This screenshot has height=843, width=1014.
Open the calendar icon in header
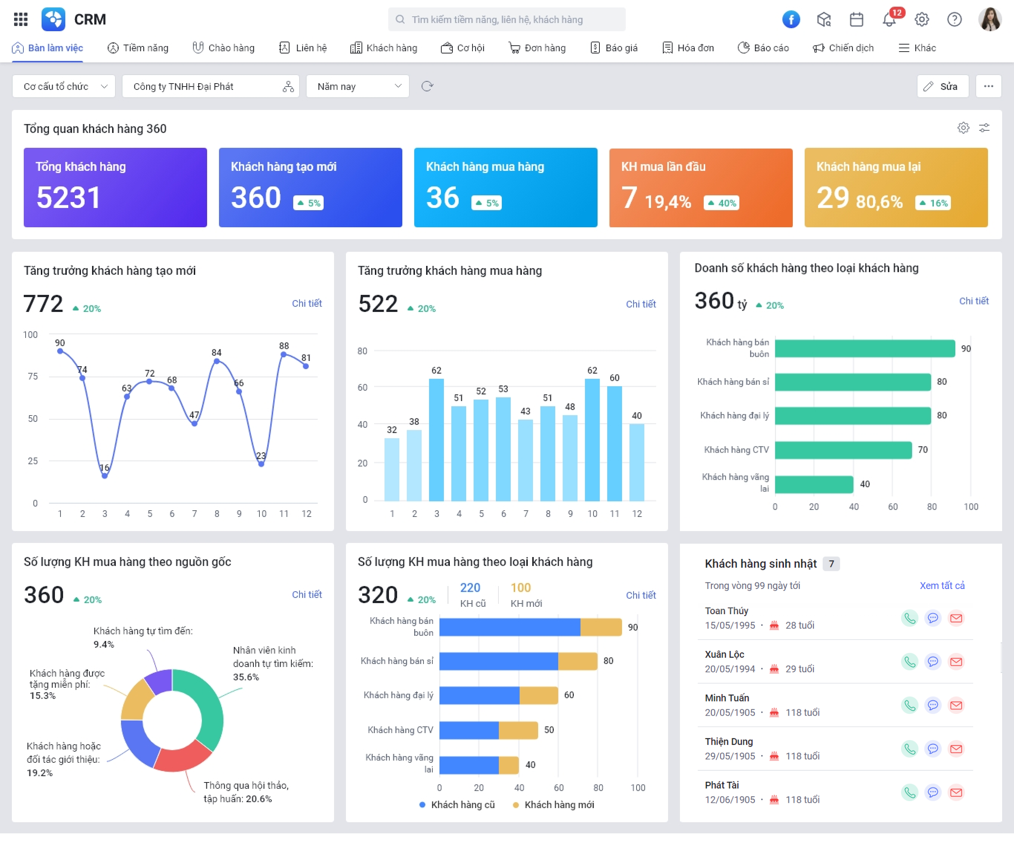click(x=856, y=19)
